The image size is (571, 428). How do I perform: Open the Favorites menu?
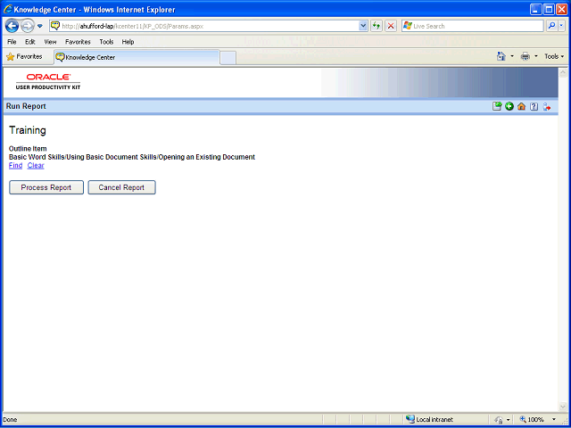[x=78, y=42]
